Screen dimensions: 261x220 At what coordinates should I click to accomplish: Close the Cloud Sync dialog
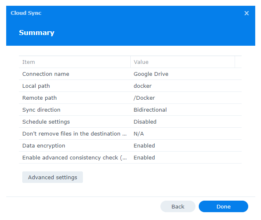[247, 13]
